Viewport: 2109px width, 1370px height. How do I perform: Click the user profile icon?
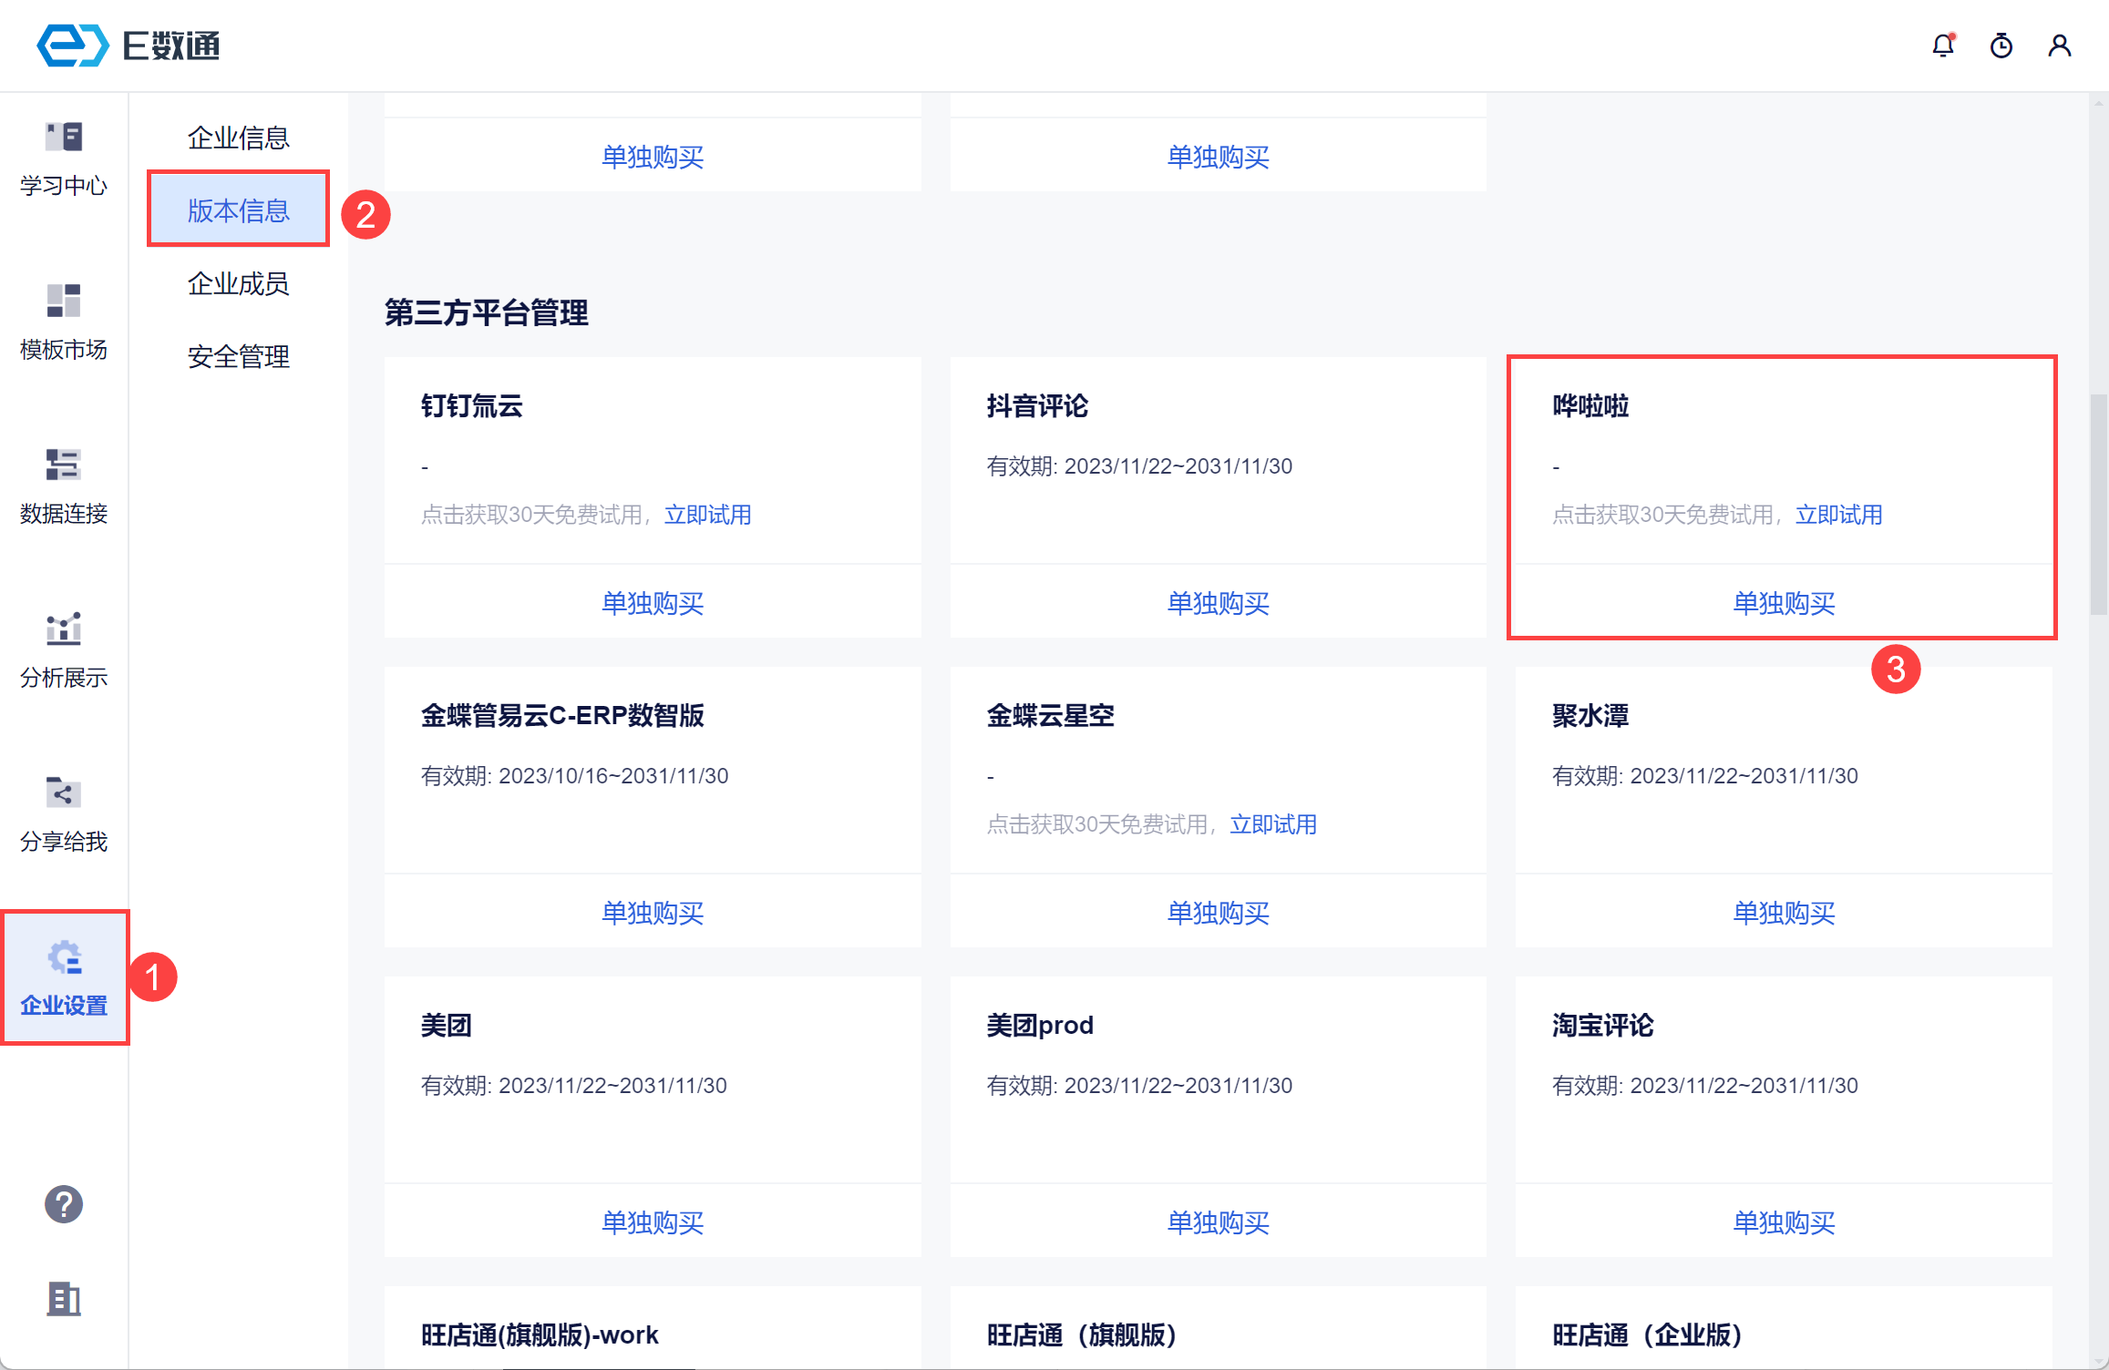point(2059,46)
